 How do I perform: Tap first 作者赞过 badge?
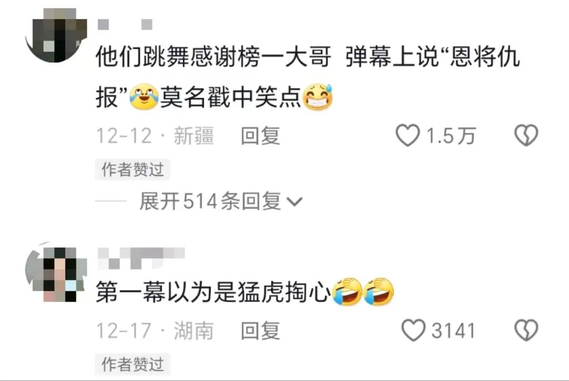coord(132,170)
